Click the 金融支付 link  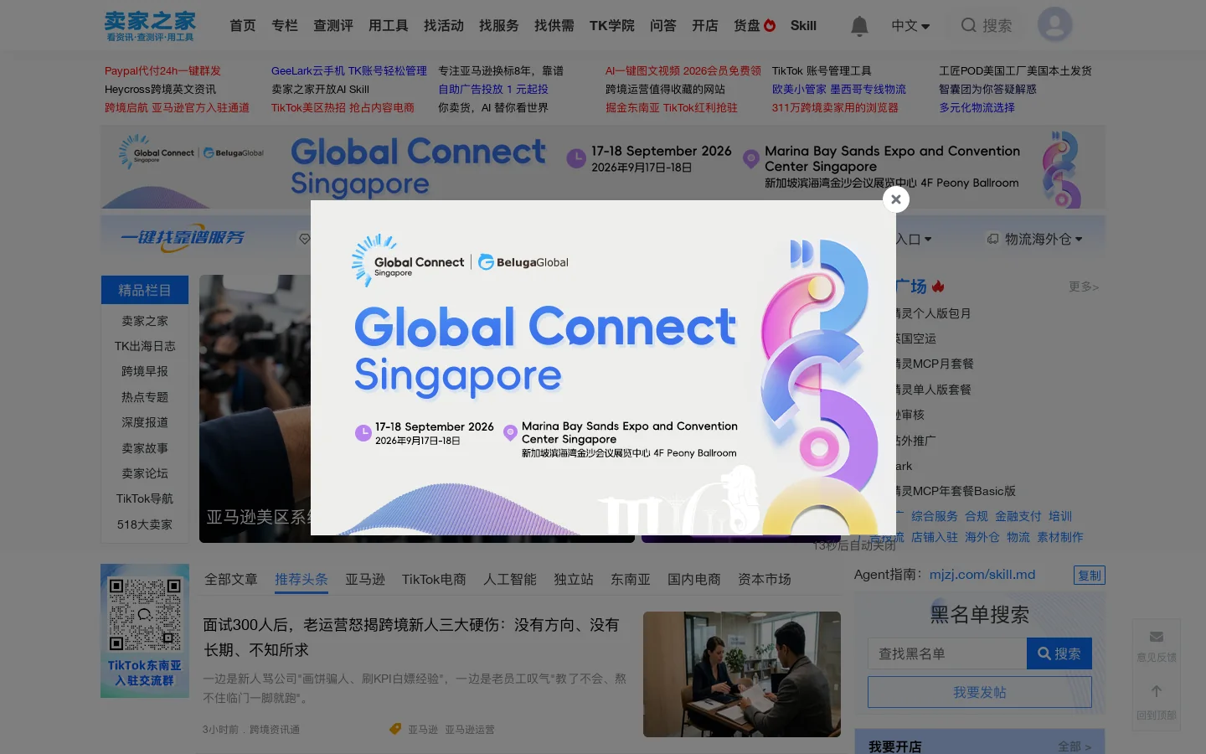[x=1018, y=516]
